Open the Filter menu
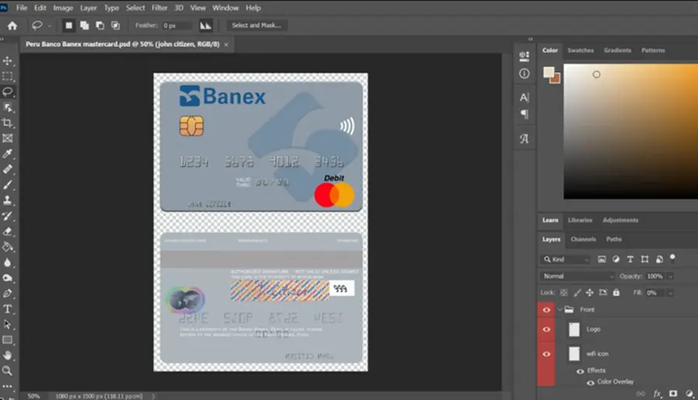The width and height of the screenshot is (698, 400). point(159,8)
